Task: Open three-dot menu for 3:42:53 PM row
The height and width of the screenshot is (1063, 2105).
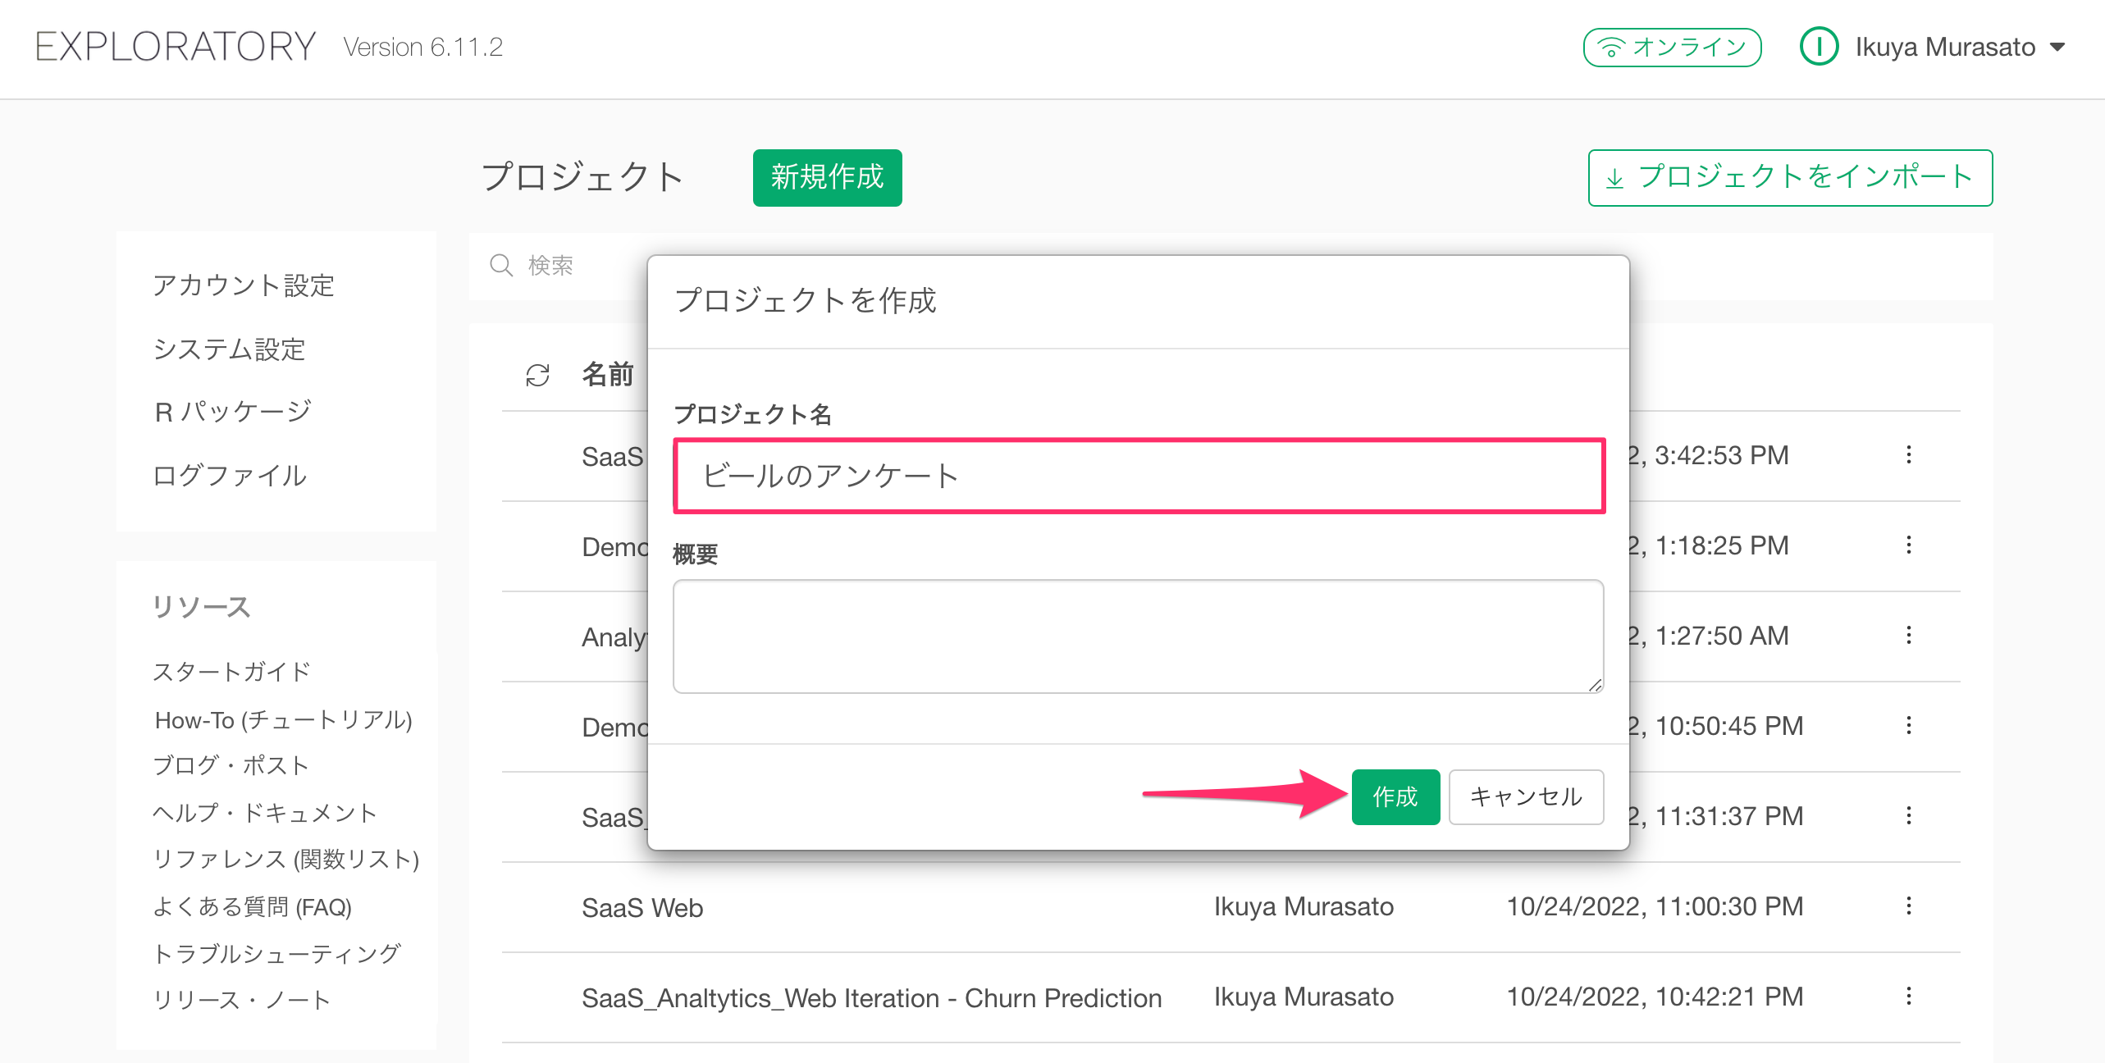Action: tap(1908, 455)
